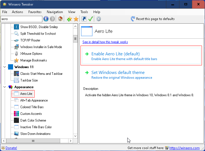Click the tree vertical scrollbar down arrow
Image resolution: width=205 pixels, height=151 pixels.
pyautogui.click(x=75, y=136)
